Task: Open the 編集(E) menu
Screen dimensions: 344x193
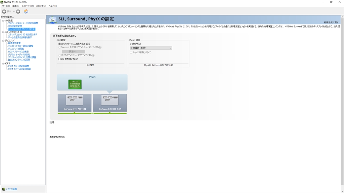Action: [15, 6]
